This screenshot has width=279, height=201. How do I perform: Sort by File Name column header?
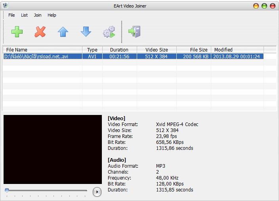[x=42, y=50]
